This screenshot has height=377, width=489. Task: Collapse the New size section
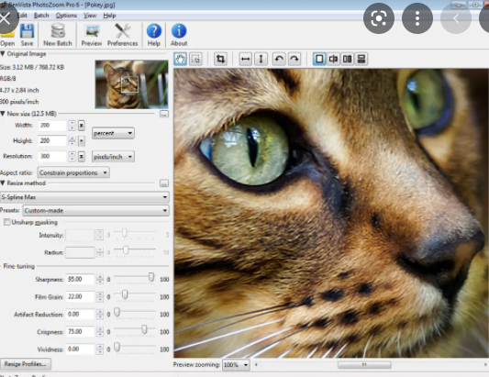[3, 114]
